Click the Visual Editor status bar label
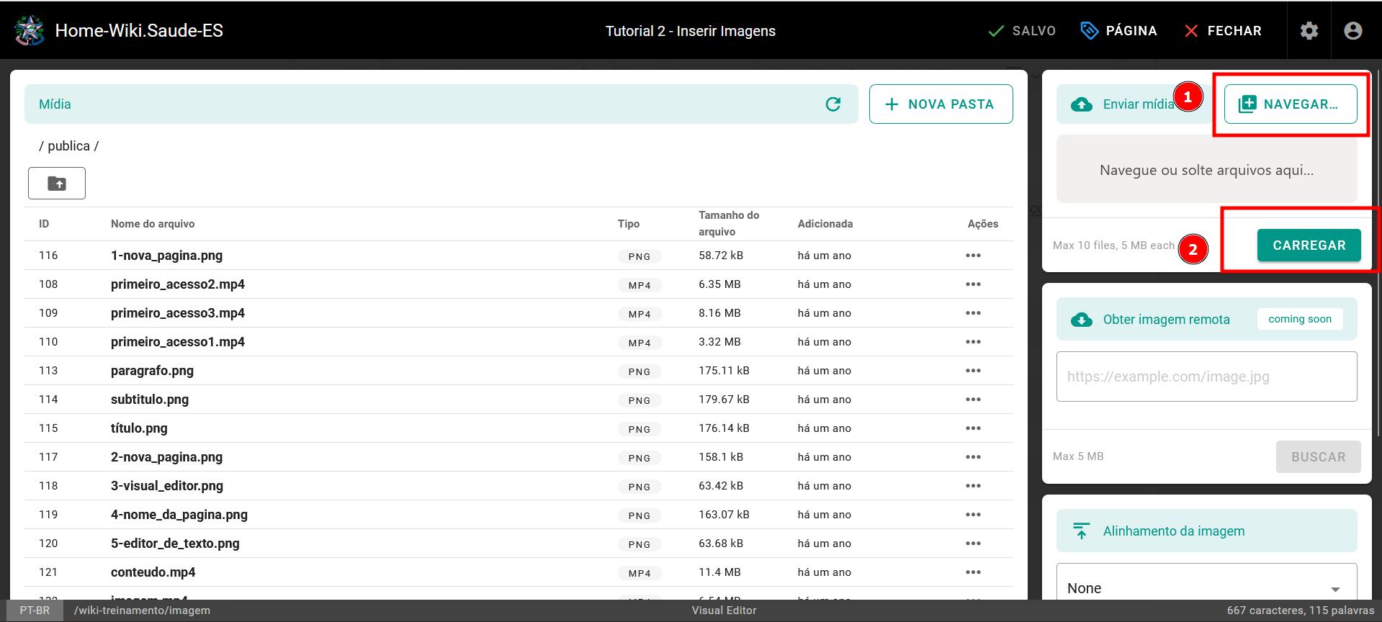 pyautogui.click(x=724, y=610)
